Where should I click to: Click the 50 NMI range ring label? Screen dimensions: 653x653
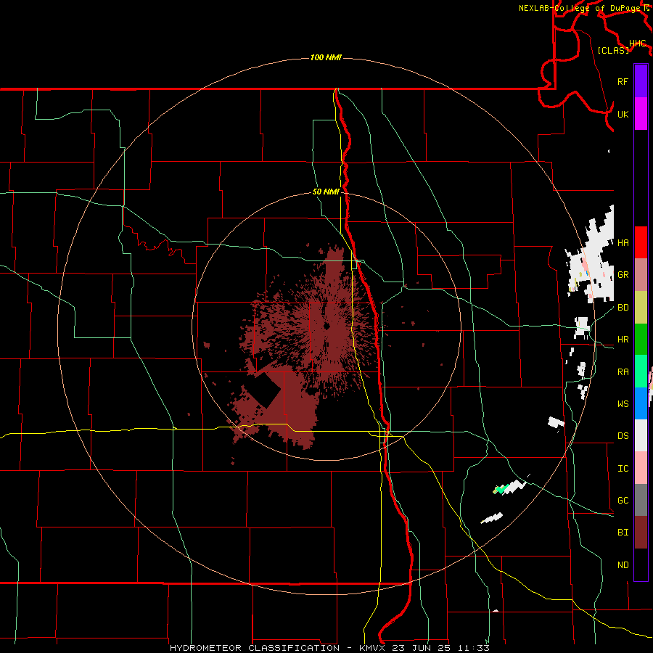326,192
